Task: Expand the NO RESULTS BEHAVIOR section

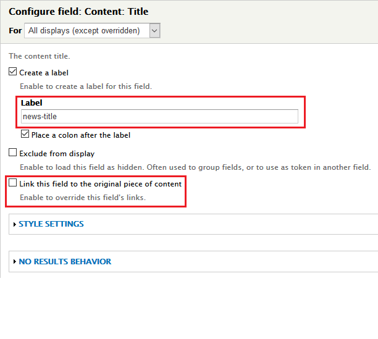Action: (65, 261)
